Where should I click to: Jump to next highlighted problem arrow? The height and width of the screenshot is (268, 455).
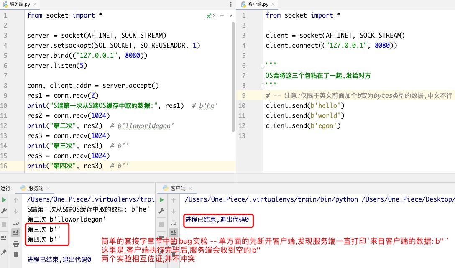click(230, 15)
